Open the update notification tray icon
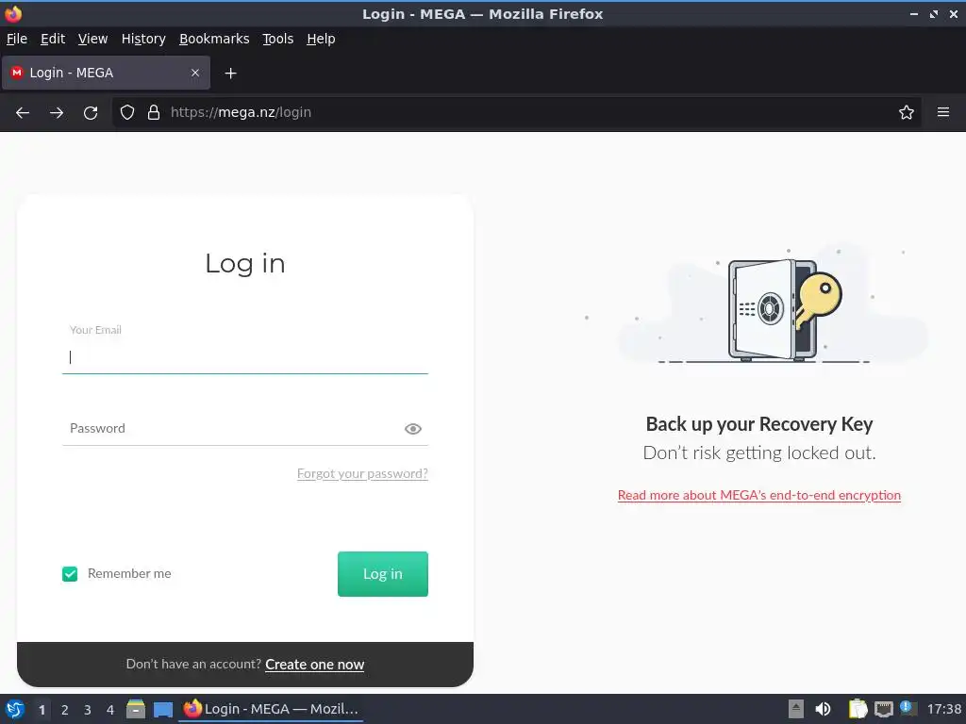The height and width of the screenshot is (724, 966). [x=908, y=708]
